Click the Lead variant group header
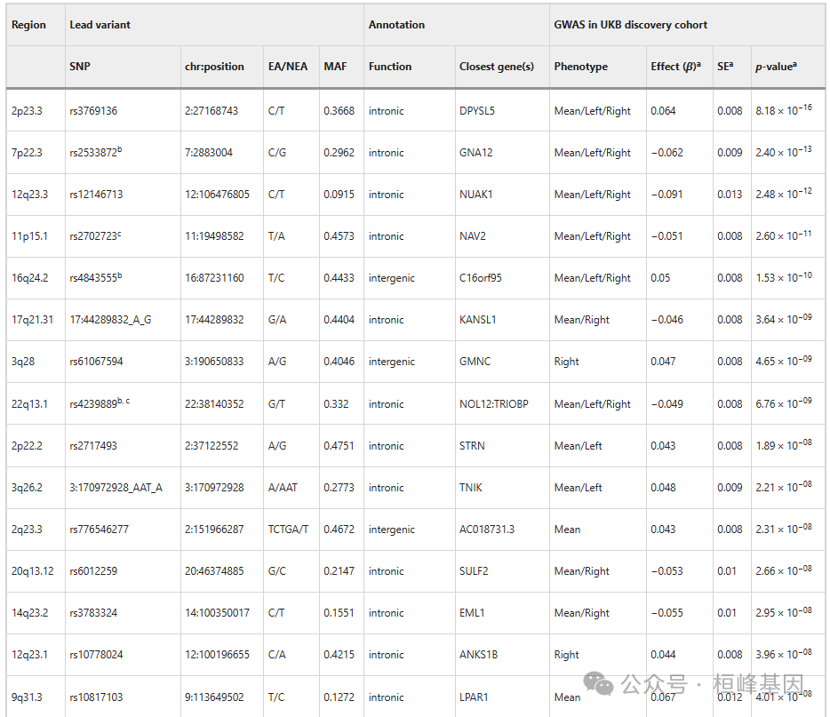830x717 pixels. coord(100,24)
